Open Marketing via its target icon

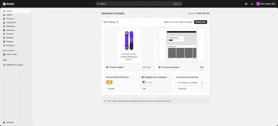pyautogui.click(x=4, y=26)
